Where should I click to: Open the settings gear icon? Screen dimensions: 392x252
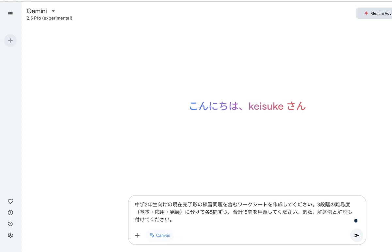(10, 235)
